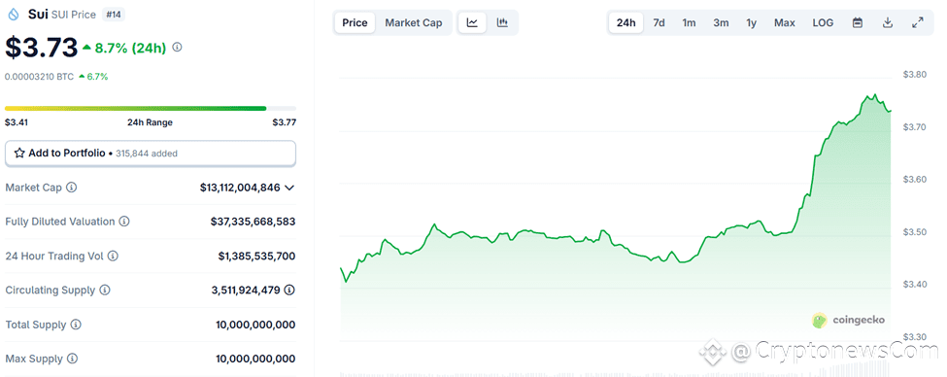Click Add to Portfolio button

pyautogui.click(x=151, y=154)
